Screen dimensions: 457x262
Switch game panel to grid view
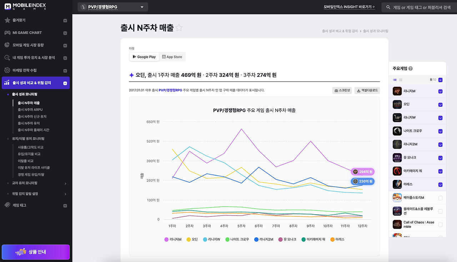tap(401, 80)
